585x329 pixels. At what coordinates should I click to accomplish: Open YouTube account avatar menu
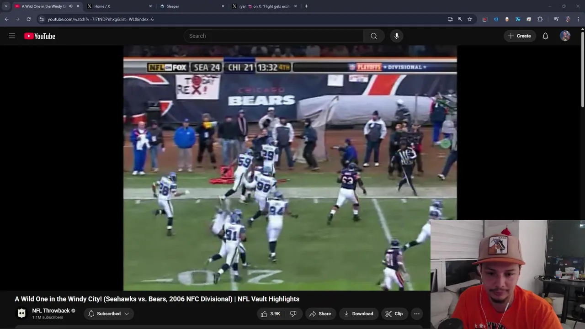pyautogui.click(x=565, y=36)
